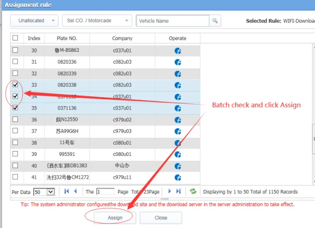Click the green refresh icon
This screenshot has width=315, height=228.
pos(193,191)
